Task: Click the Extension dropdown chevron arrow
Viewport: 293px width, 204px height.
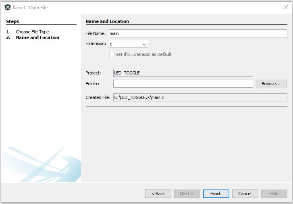Action: (144, 44)
